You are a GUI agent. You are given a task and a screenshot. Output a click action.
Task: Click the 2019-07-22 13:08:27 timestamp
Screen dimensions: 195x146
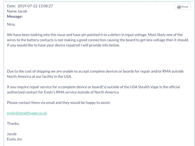pyautogui.click(x=35, y=6)
